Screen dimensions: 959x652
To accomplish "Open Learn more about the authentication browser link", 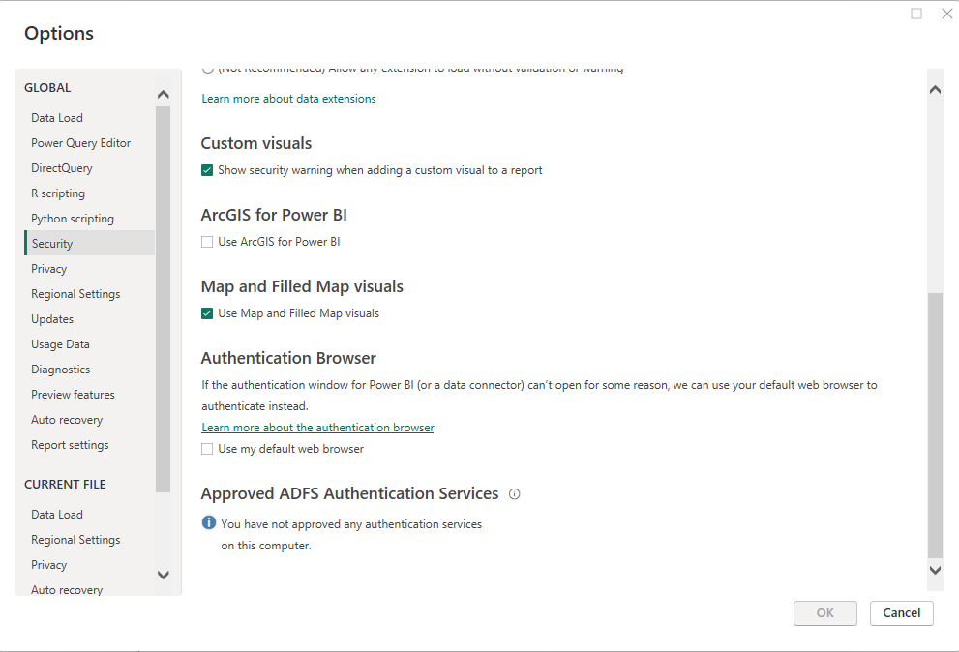I will (x=318, y=428).
